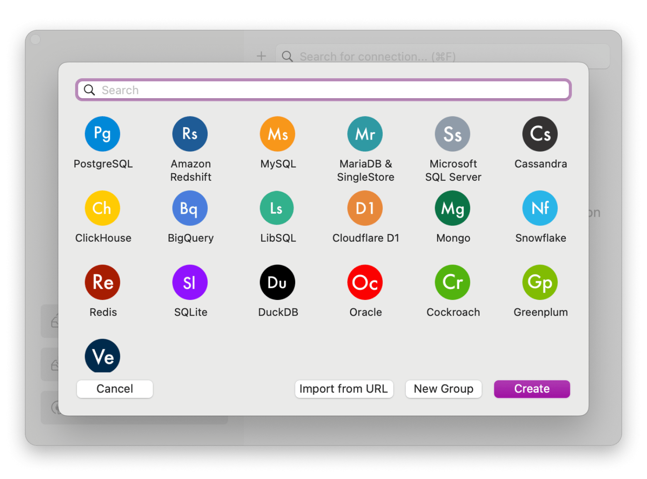
Task: Select the Mongo database icon
Action: (x=452, y=208)
